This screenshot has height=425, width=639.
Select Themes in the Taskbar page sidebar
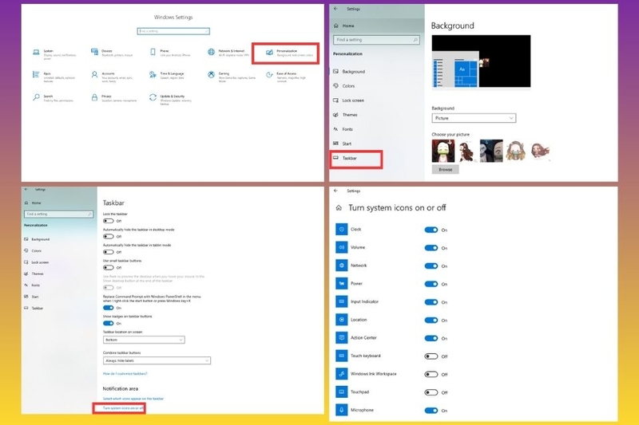(x=38, y=273)
